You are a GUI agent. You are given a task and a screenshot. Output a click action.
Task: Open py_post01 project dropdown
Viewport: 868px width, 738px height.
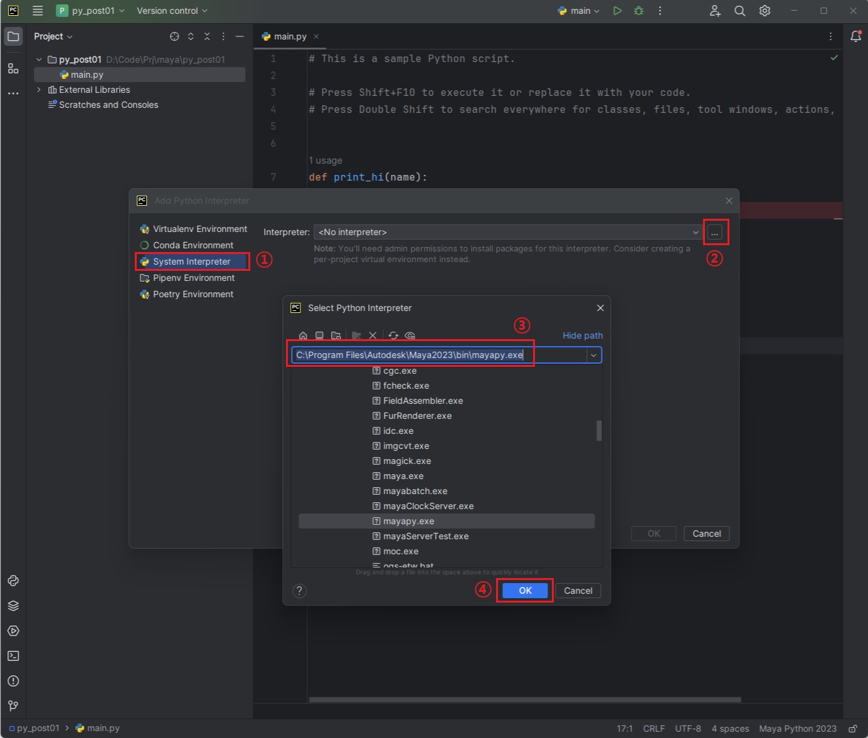coord(90,11)
